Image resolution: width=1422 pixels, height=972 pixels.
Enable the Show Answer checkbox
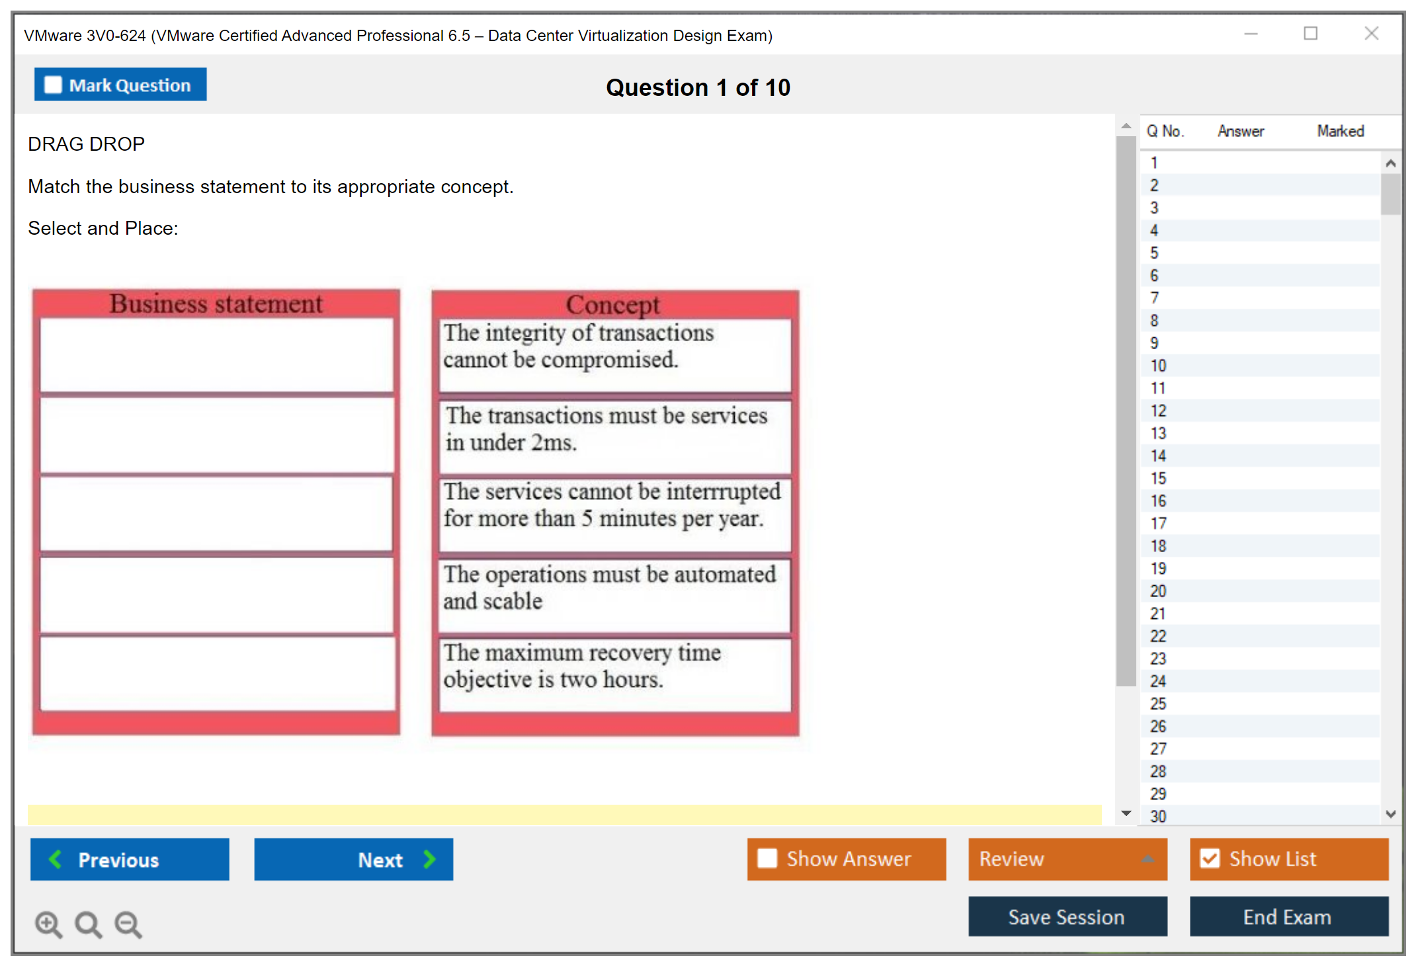point(767,858)
